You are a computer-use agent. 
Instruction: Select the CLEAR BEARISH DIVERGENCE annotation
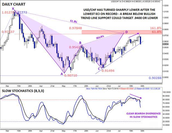pyautogui.click(x=143, y=115)
